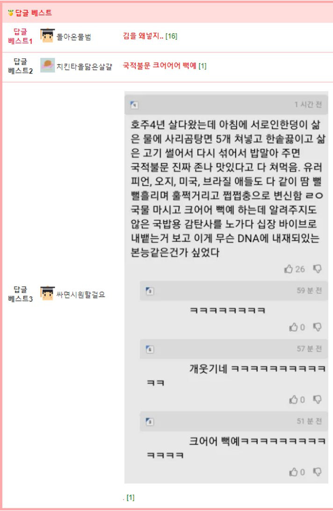Dislike the 59분 전 reply

pos(318,327)
